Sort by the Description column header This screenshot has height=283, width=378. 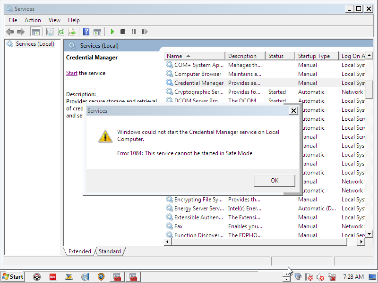245,56
